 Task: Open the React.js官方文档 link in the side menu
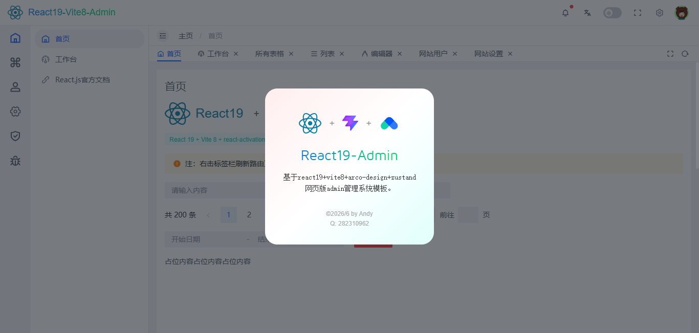[90, 80]
